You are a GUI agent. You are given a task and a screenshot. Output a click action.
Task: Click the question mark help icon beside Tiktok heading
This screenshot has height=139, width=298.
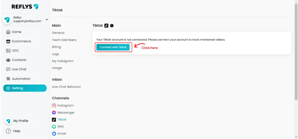pyautogui.click(x=112, y=26)
